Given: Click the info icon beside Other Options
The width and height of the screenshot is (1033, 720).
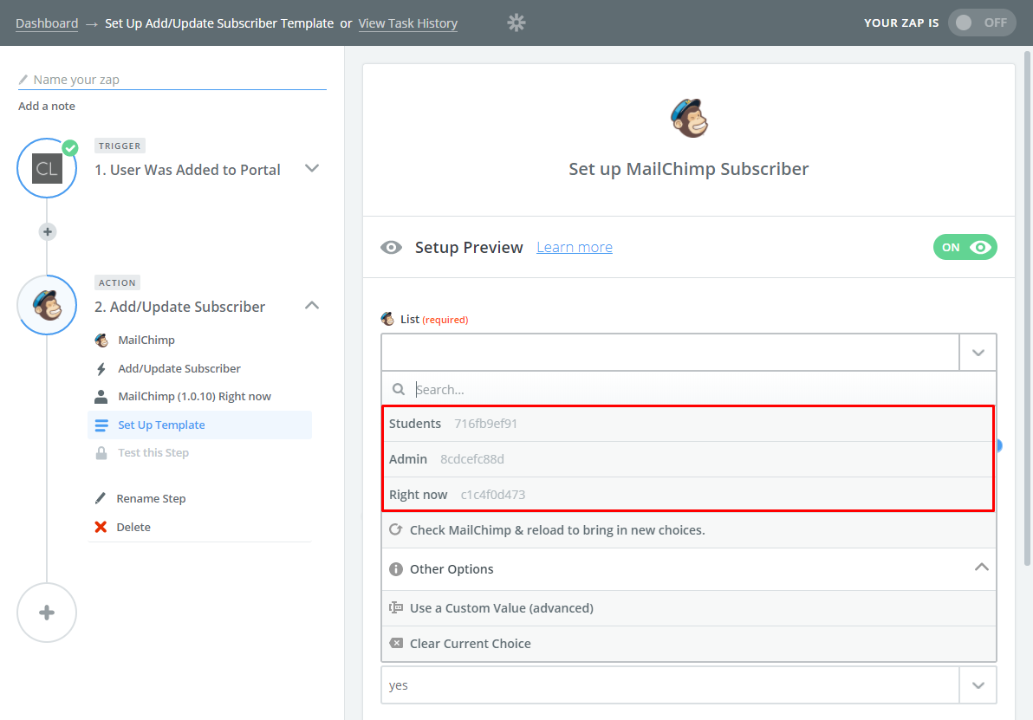Looking at the screenshot, I should click(396, 569).
